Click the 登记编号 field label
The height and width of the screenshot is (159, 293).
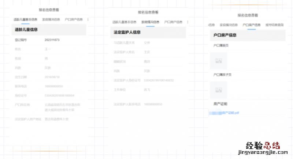pos(21,40)
